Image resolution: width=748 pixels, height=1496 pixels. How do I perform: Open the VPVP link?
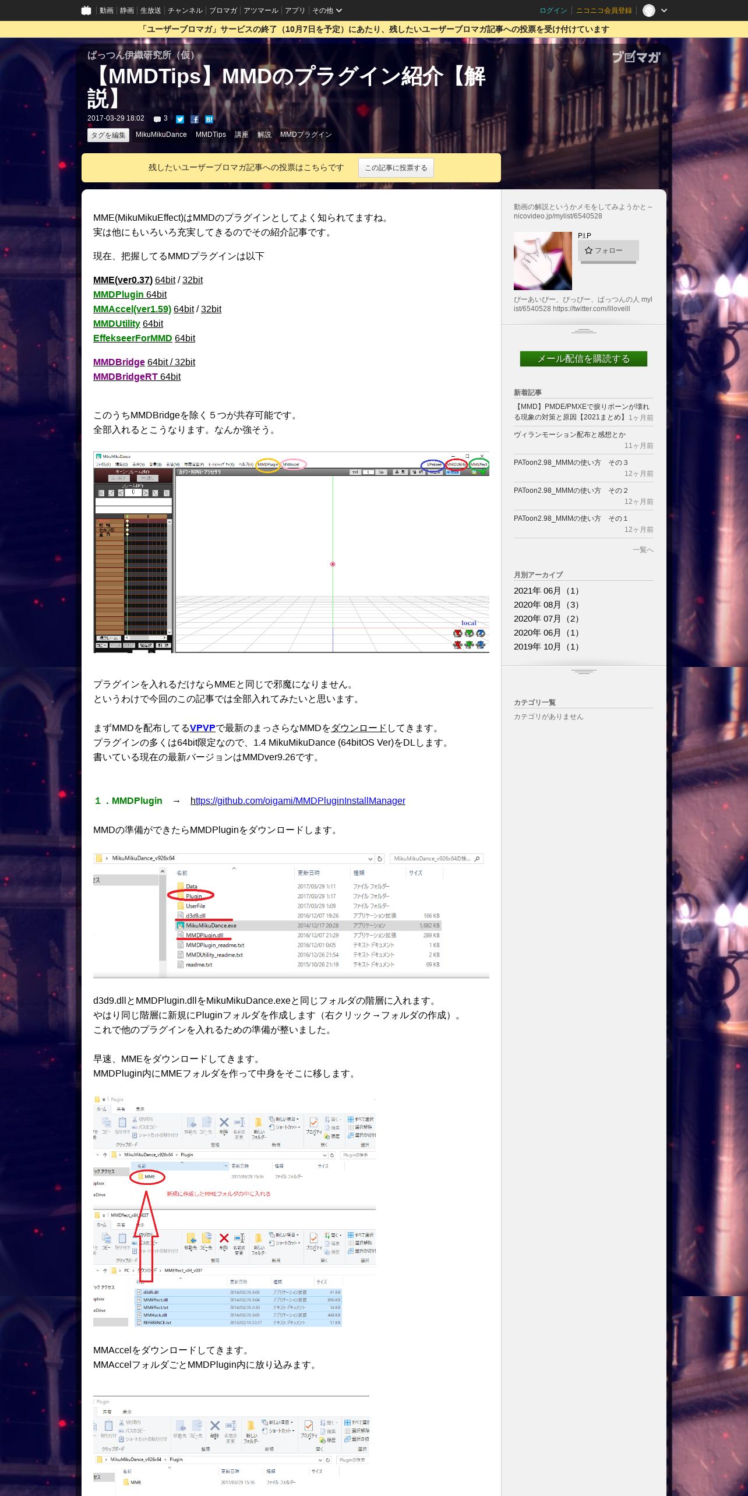pyautogui.click(x=203, y=728)
